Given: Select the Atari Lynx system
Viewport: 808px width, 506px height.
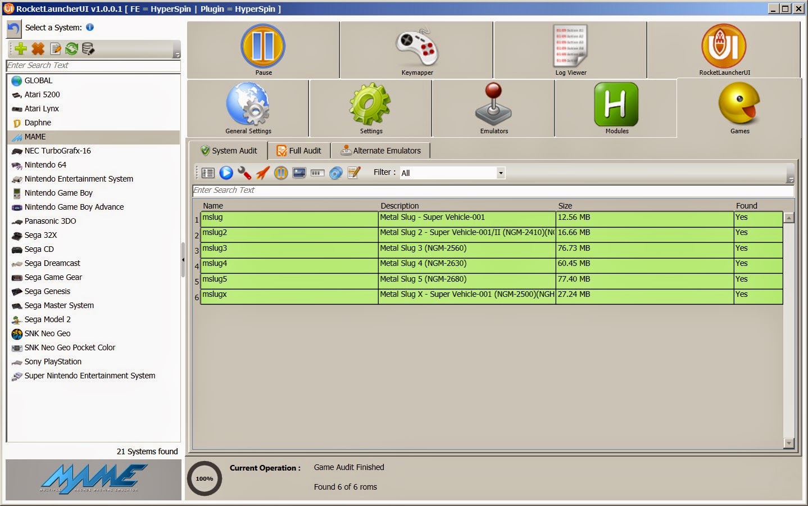Looking at the screenshot, I should (x=93, y=109).
